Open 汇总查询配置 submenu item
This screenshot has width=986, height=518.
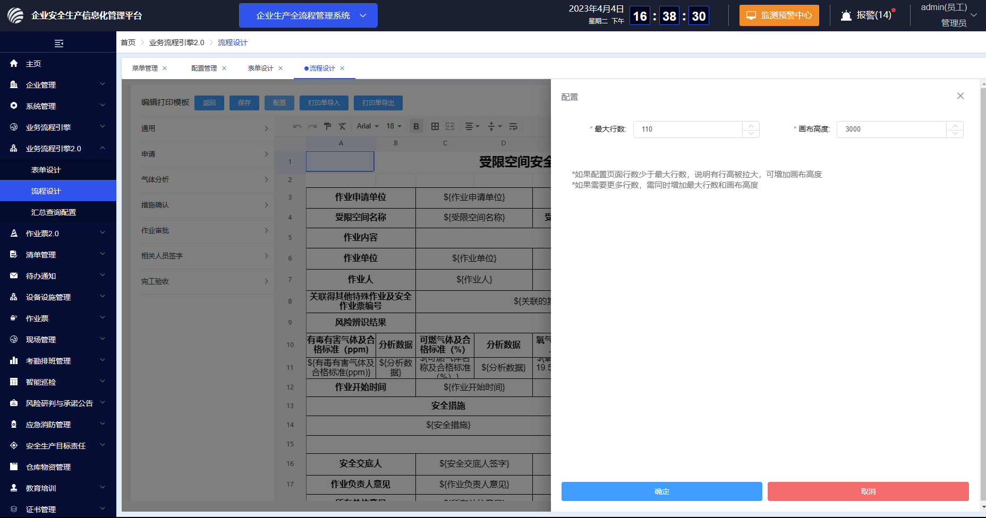tap(58, 212)
